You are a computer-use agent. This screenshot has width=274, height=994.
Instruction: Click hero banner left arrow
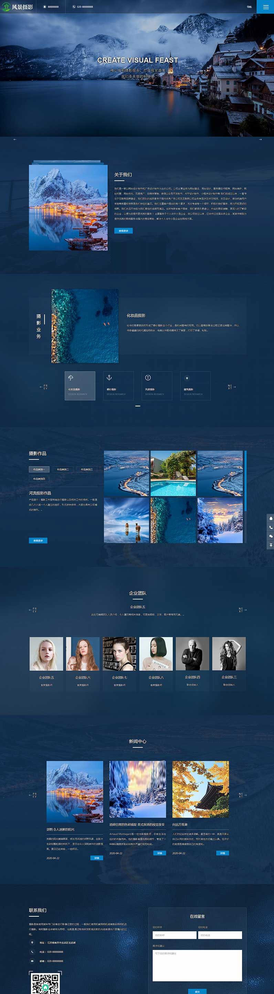coord(14,139)
